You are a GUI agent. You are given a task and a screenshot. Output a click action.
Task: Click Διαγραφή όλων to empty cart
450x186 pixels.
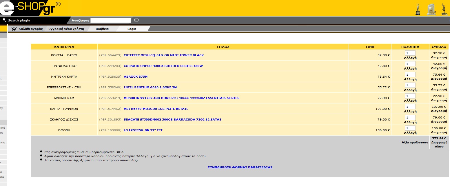(439, 144)
